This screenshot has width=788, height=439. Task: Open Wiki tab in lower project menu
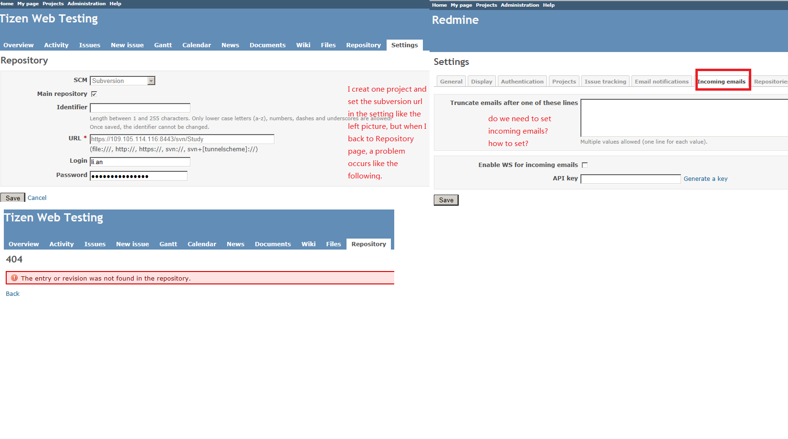coord(308,244)
